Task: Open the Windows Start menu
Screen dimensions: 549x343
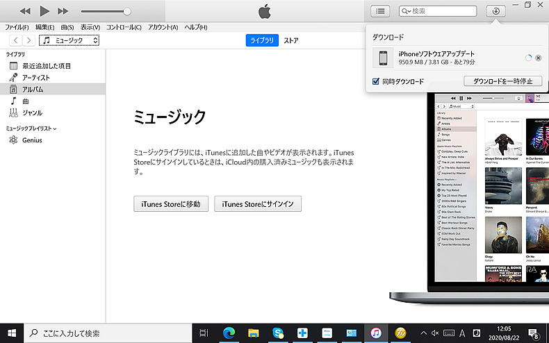Action: (x=12, y=333)
